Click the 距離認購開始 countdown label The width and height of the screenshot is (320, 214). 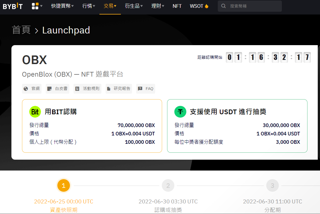[210, 57]
